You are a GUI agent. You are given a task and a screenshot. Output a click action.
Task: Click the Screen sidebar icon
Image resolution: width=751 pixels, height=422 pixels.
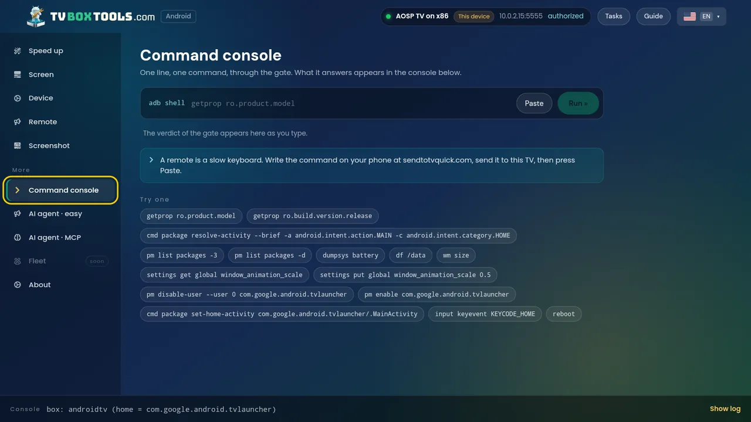[x=18, y=74]
